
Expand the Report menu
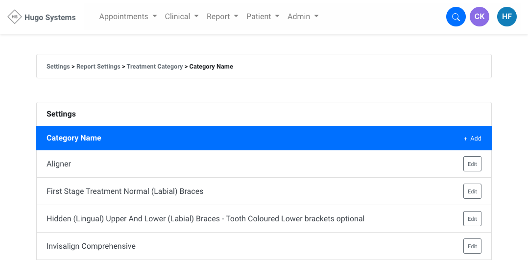(222, 17)
